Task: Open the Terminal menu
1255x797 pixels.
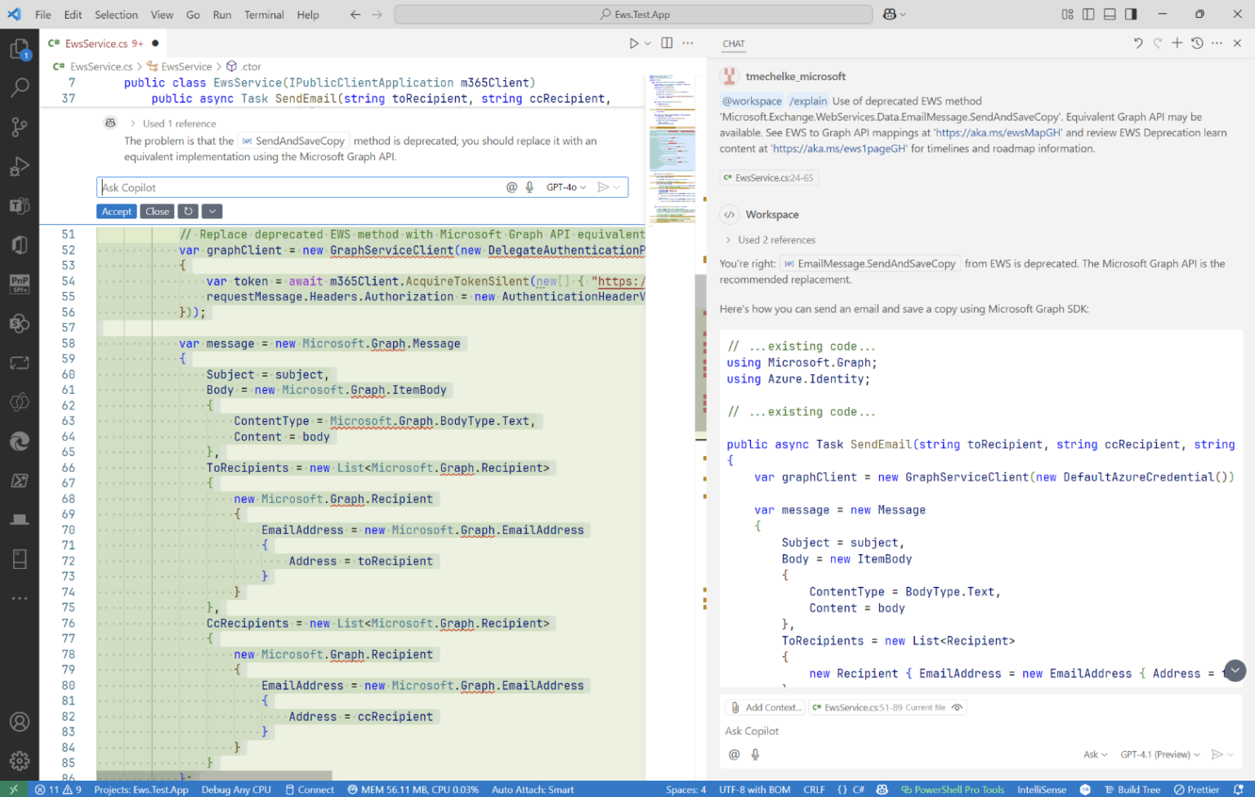Action: tap(263, 14)
